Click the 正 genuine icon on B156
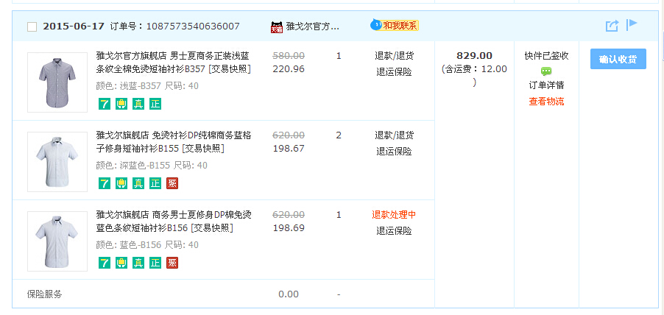 point(155,263)
